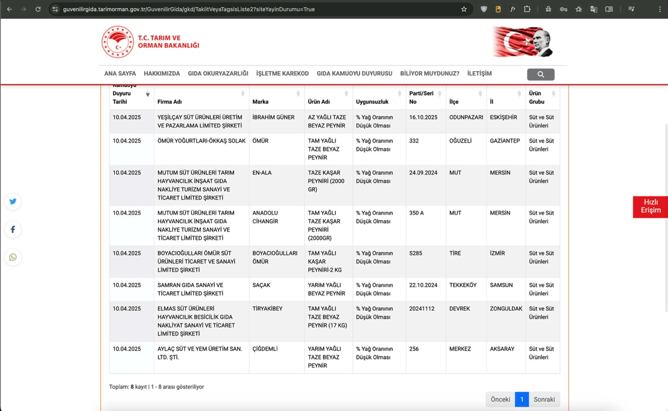Open media controls playlist icon
The image size is (668, 411).
(631, 9)
